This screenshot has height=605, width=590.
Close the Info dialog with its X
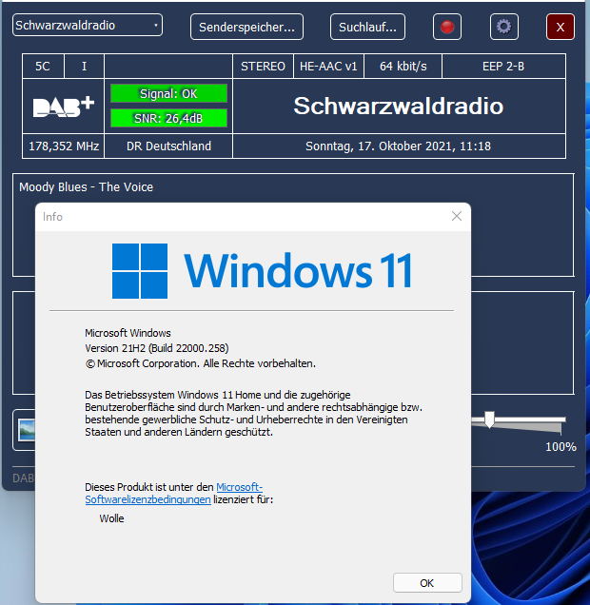point(457,217)
